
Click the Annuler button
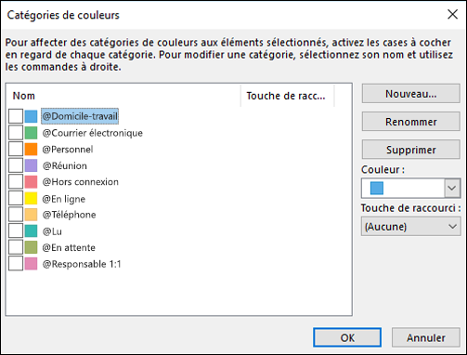(x=426, y=337)
